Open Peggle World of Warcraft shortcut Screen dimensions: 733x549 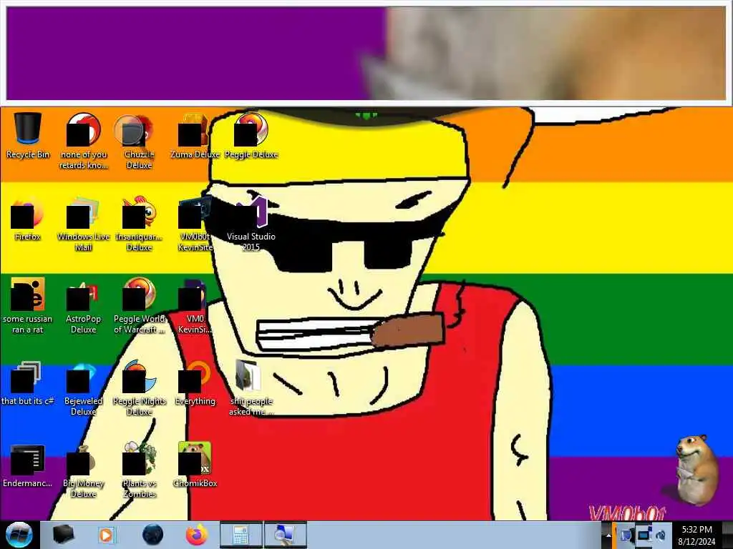click(139, 306)
